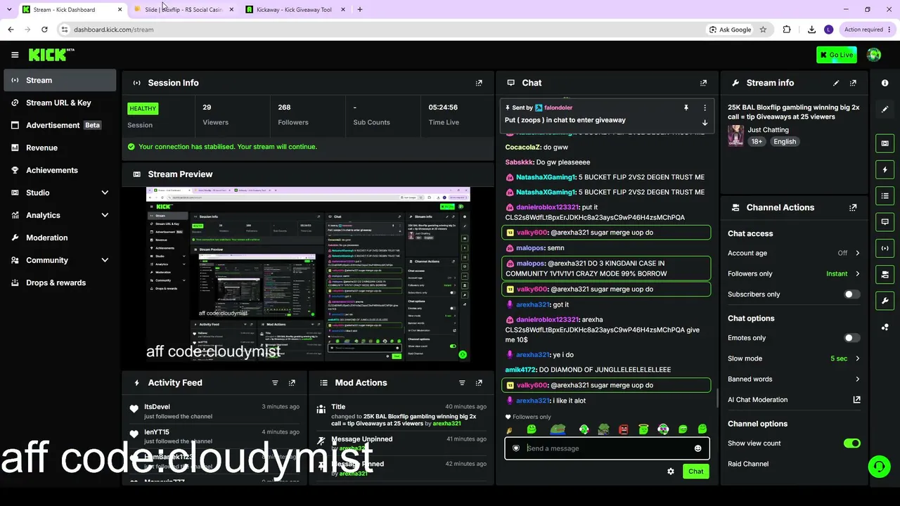The height and width of the screenshot is (506, 900).
Task: Open Drops & rewards page
Action: tap(60, 283)
